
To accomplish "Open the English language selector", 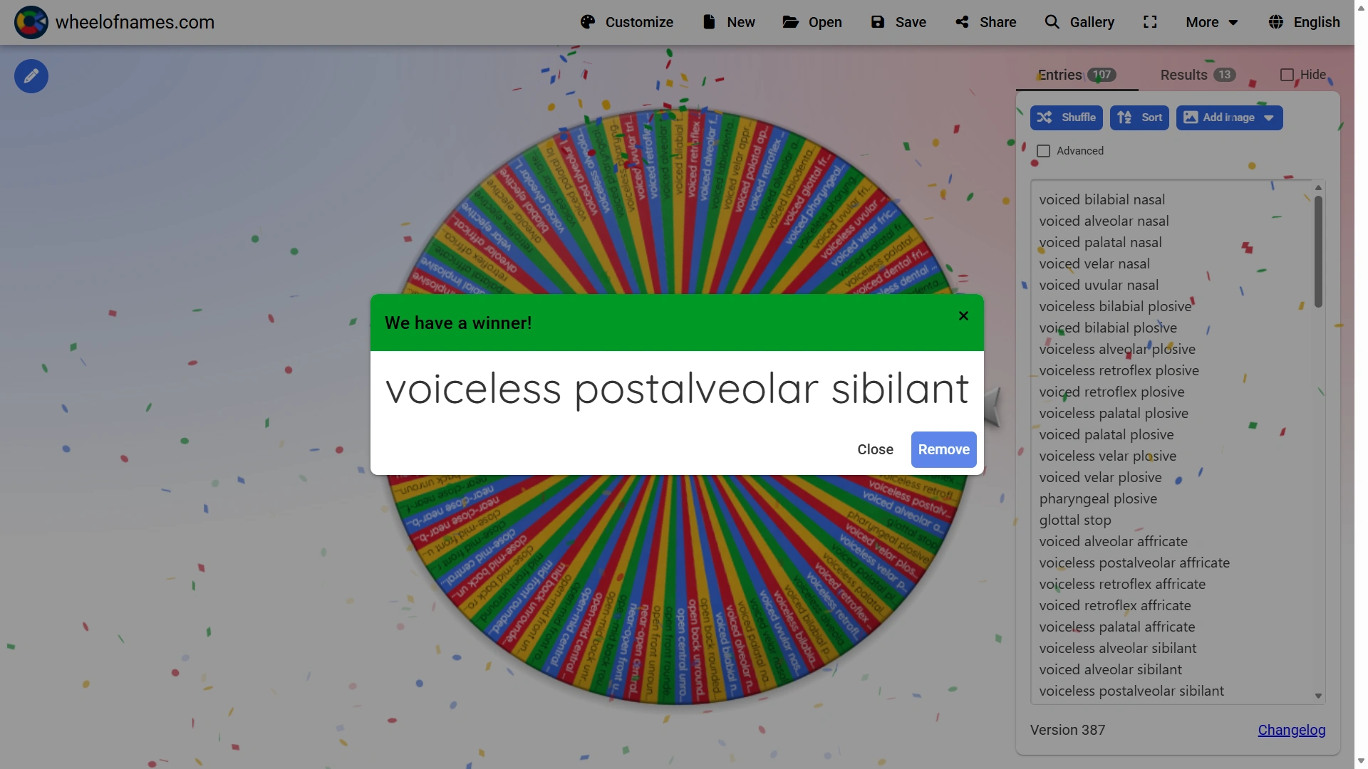I will coord(1304,22).
